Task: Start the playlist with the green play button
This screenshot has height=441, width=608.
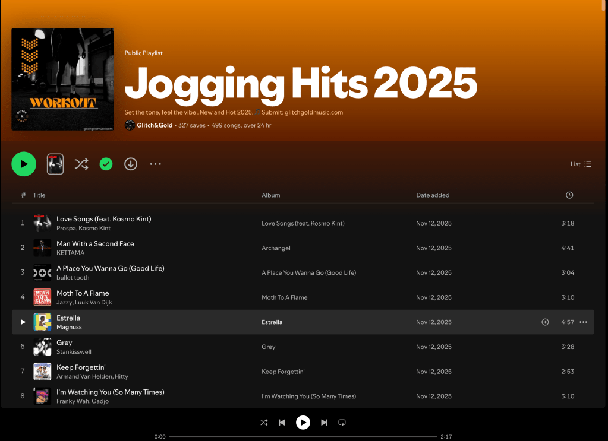Action: (x=24, y=164)
